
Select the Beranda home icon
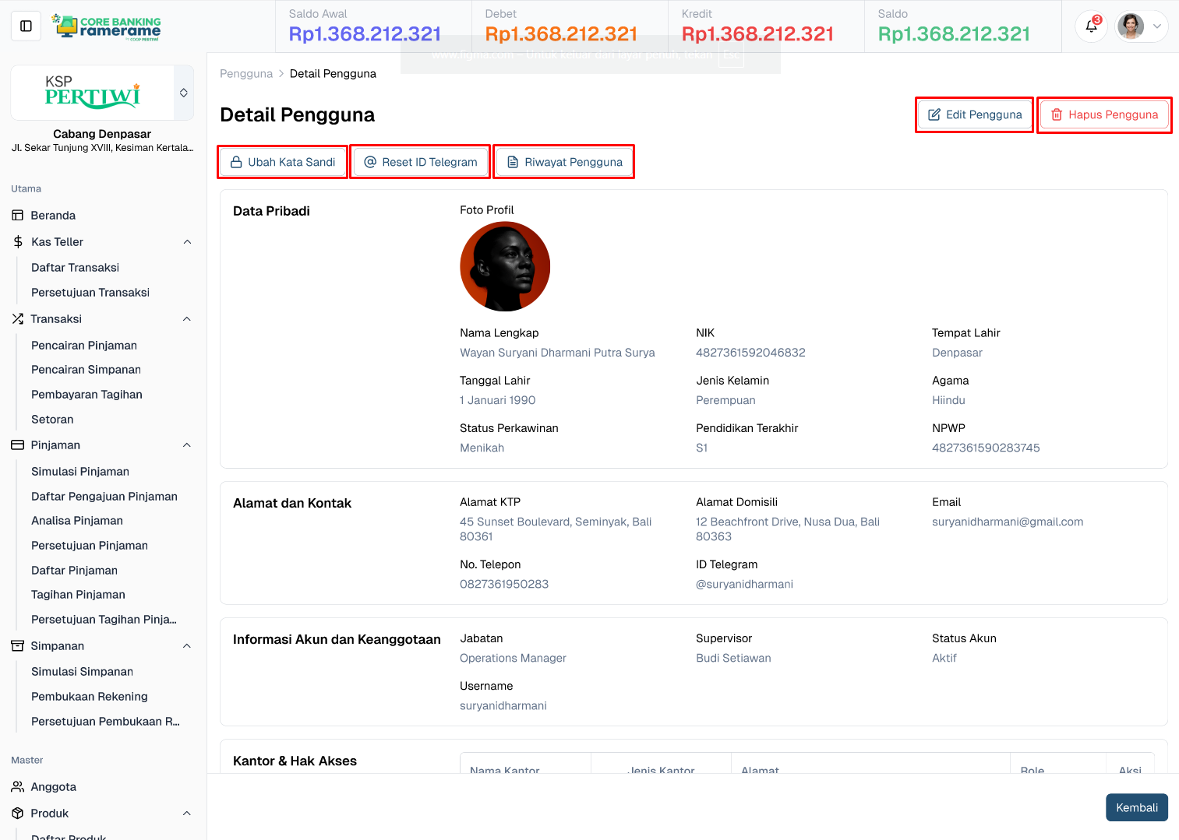pyautogui.click(x=17, y=215)
